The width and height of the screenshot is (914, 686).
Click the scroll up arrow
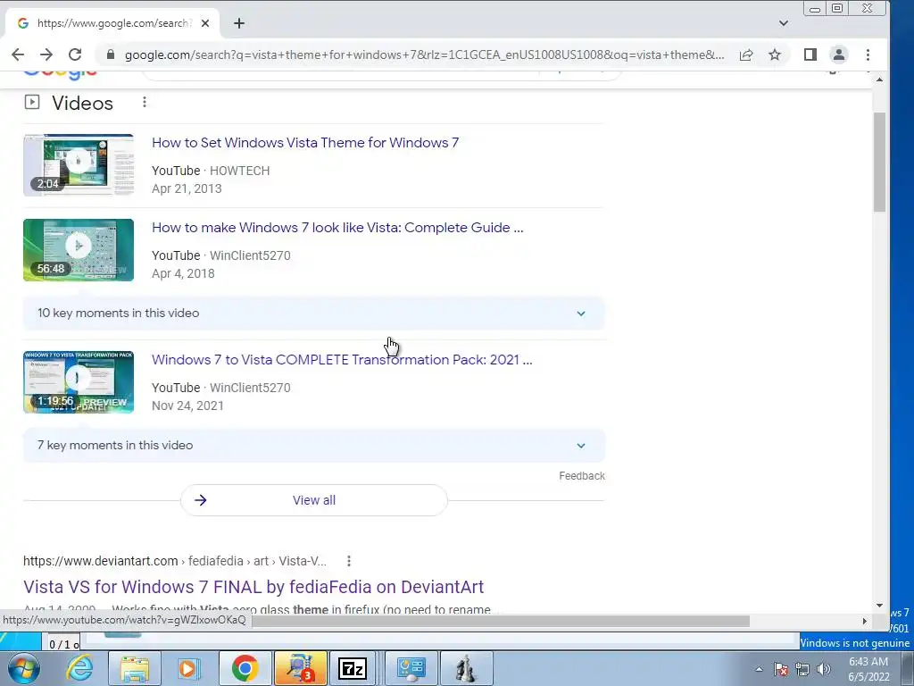click(879, 79)
